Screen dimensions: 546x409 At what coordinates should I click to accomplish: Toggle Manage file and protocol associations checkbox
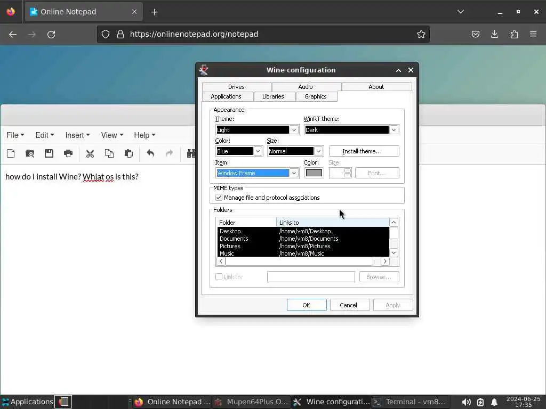click(219, 197)
